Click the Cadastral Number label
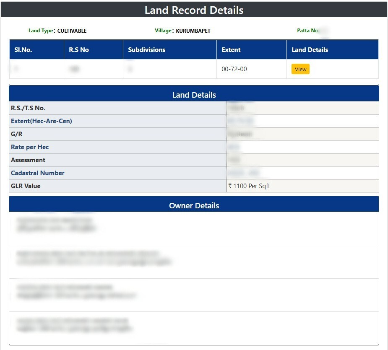388x350 pixels. coord(38,173)
